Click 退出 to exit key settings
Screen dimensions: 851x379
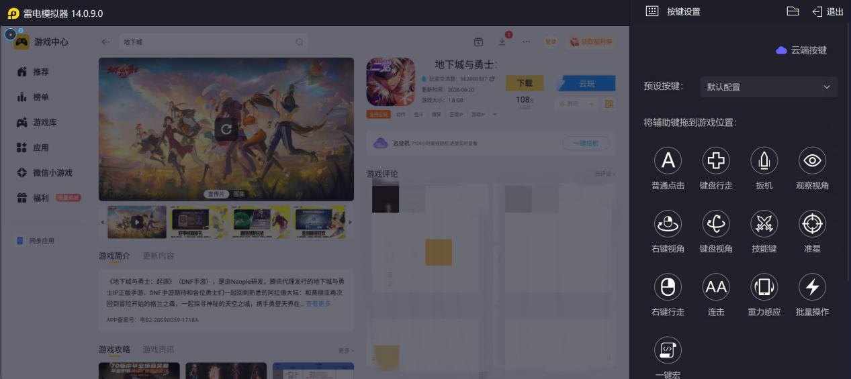(x=827, y=11)
